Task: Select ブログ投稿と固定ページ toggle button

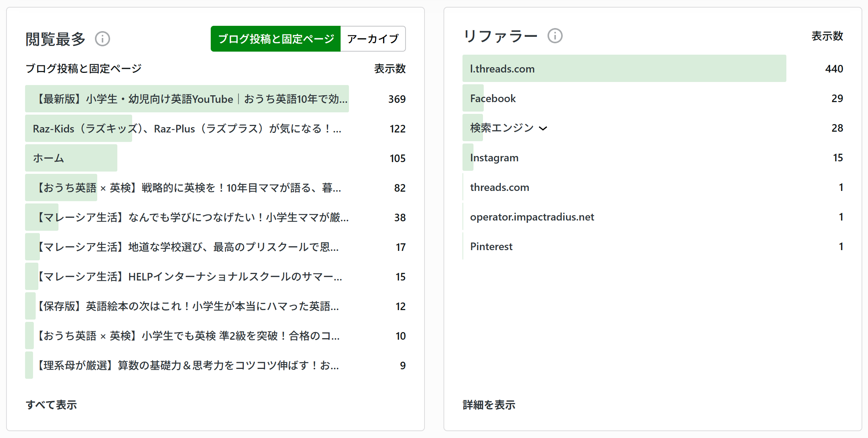Action: tap(276, 39)
